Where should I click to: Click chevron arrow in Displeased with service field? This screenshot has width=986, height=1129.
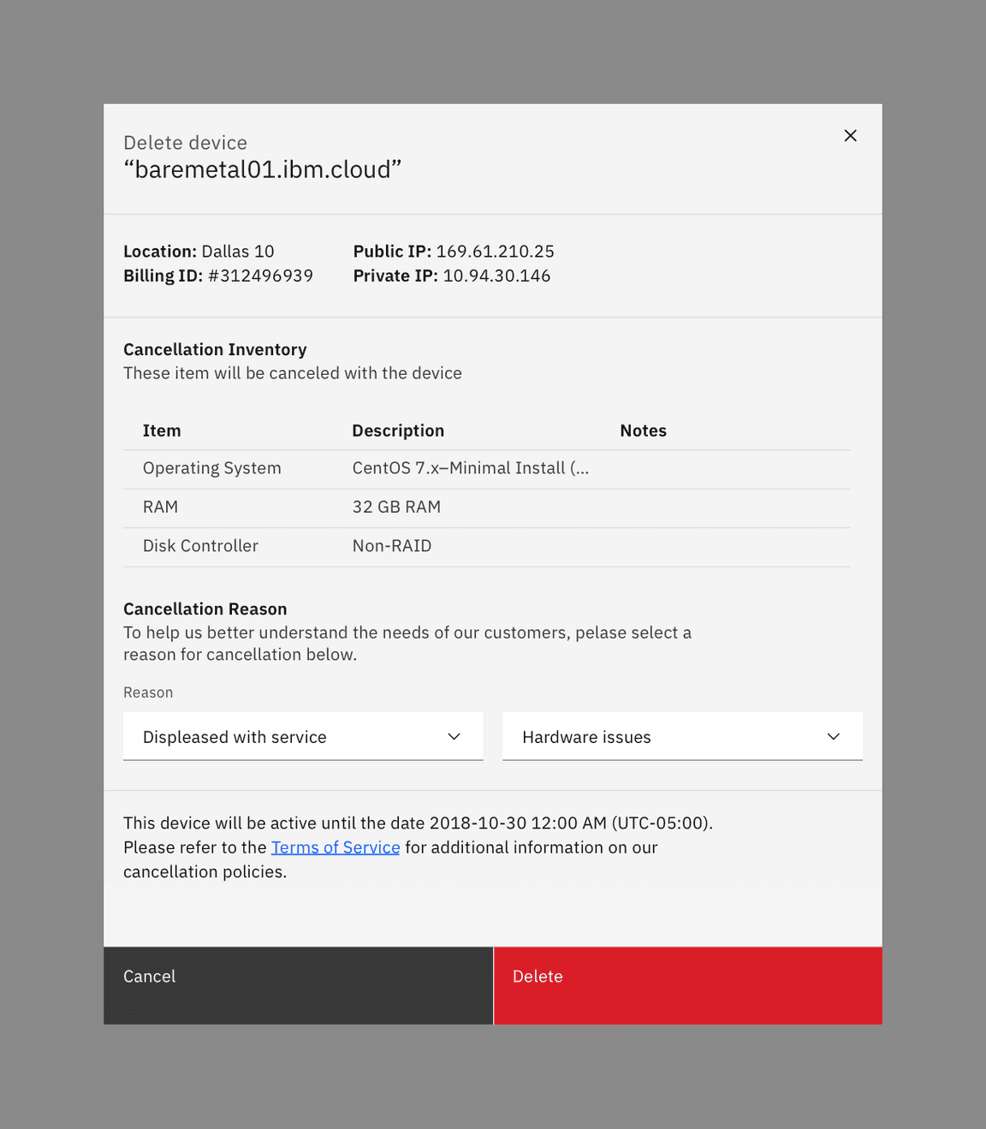pos(454,737)
